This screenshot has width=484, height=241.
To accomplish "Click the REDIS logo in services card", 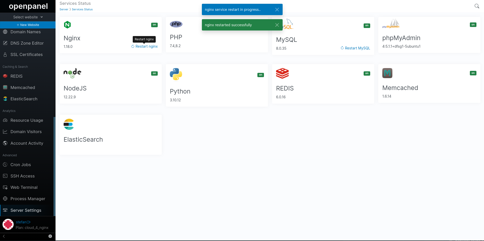I will pos(282,73).
